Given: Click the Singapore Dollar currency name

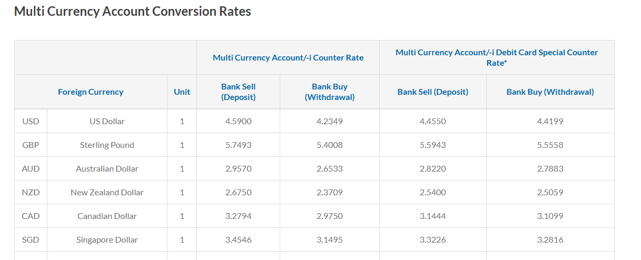Looking at the screenshot, I should (x=107, y=239).
